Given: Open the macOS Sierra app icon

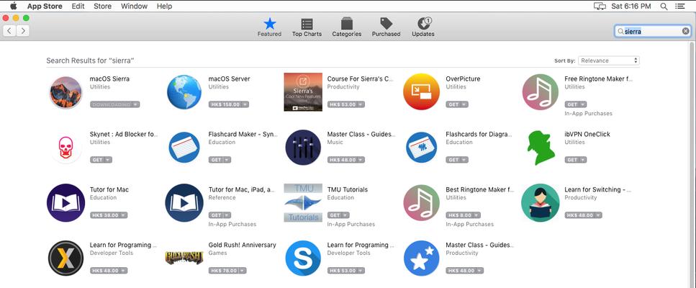Looking at the screenshot, I should (65, 92).
